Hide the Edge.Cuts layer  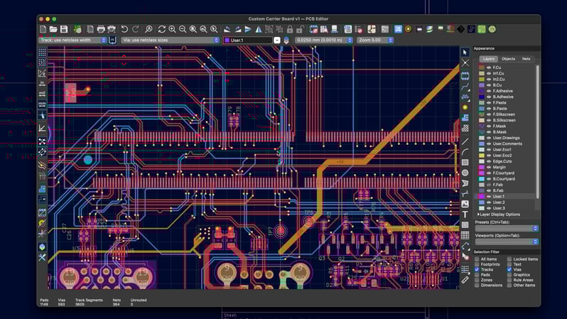489,161
